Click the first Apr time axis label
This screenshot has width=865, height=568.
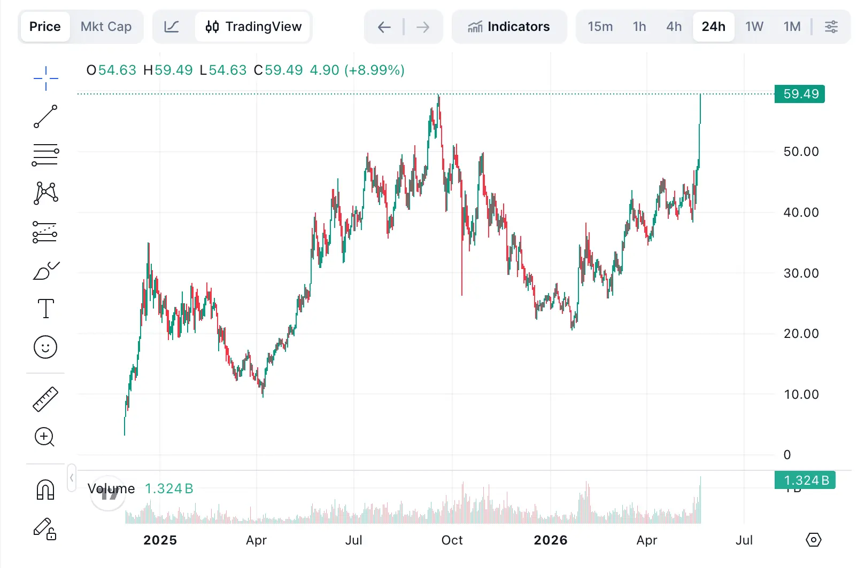click(x=257, y=540)
